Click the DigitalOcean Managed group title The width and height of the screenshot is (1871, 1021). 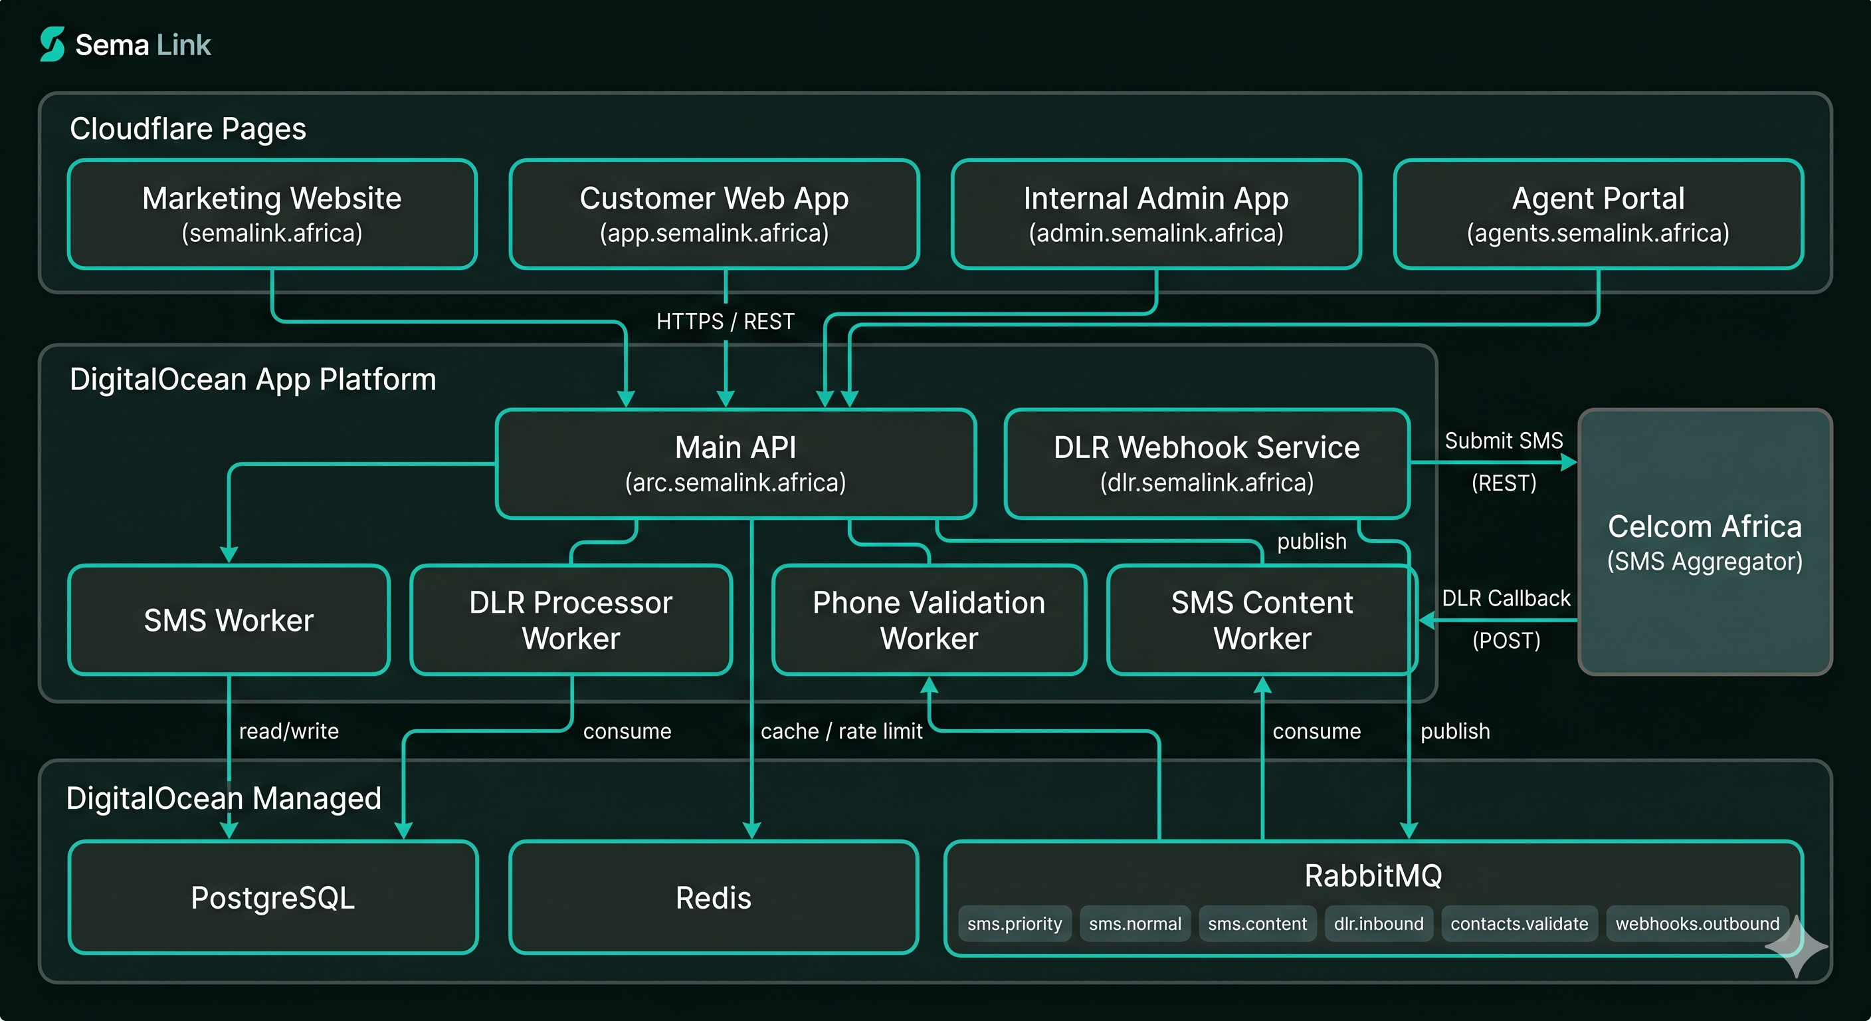[x=224, y=798]
